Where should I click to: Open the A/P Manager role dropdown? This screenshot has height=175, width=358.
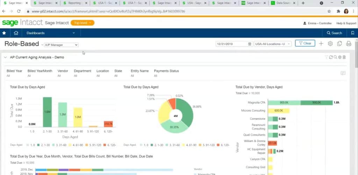click(61, 45)
